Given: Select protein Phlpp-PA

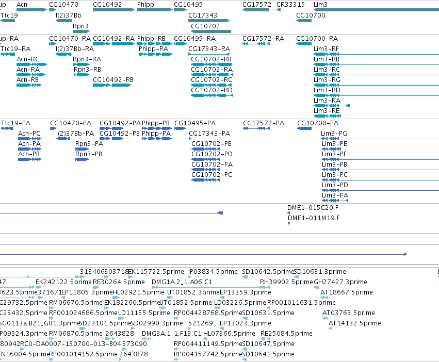Looking at the screenshot, I should pos(156,134).
